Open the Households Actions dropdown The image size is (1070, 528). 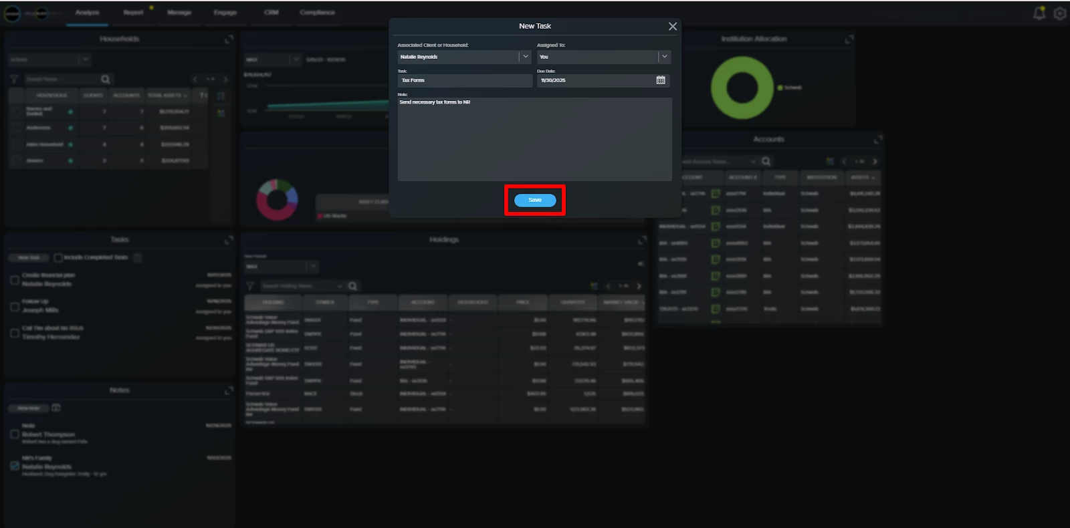pyautogui.click(x=49, y=59)
